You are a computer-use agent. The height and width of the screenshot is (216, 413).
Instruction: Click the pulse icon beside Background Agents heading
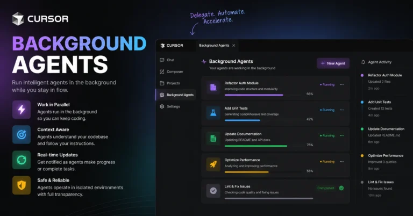point(204,62)
